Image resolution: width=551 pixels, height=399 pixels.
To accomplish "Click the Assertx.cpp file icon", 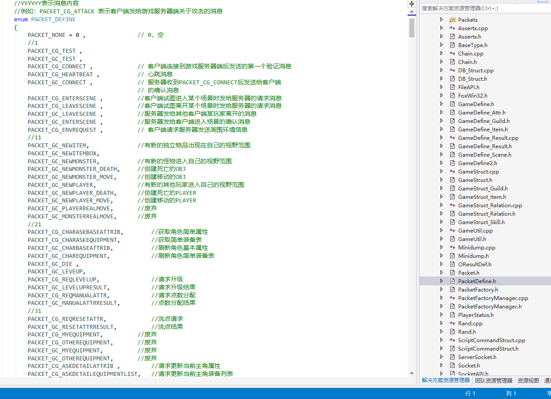I will pos(452,28).
